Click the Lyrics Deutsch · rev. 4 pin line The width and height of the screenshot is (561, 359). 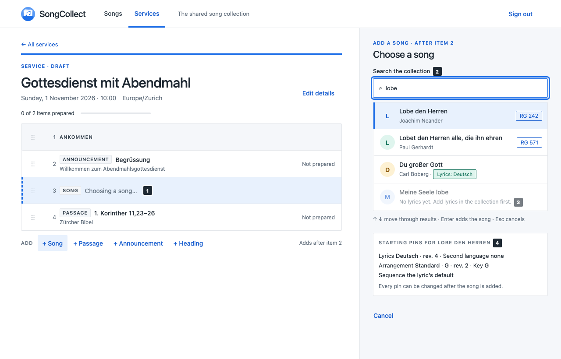pos(441,256)
